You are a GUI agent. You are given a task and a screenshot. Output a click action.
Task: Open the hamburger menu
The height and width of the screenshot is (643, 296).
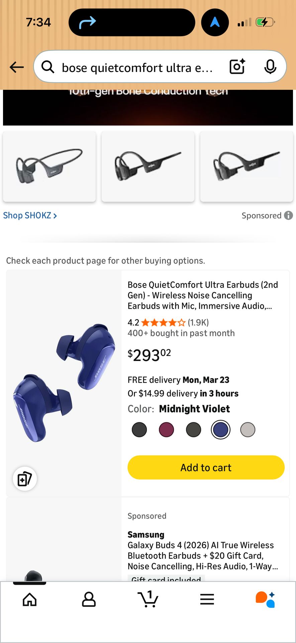207,599
